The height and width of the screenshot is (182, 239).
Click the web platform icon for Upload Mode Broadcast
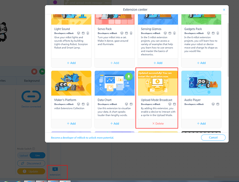pyautogui.click(x=174, y=104)
